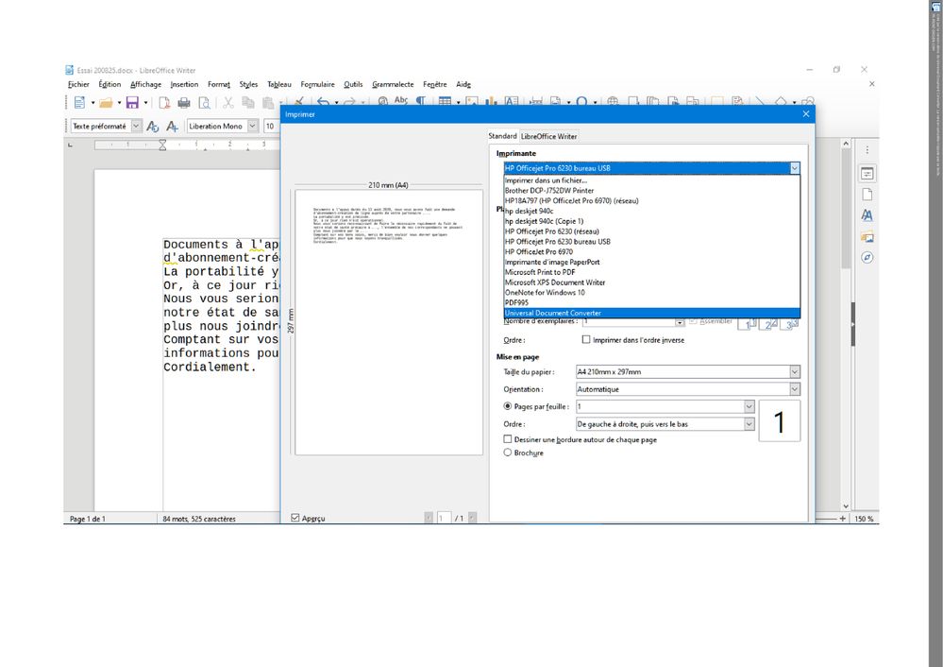Open the Orientation dropdown

(795, 389)
